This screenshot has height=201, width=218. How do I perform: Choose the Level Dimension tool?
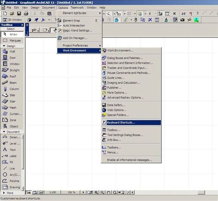pos(11,144)
